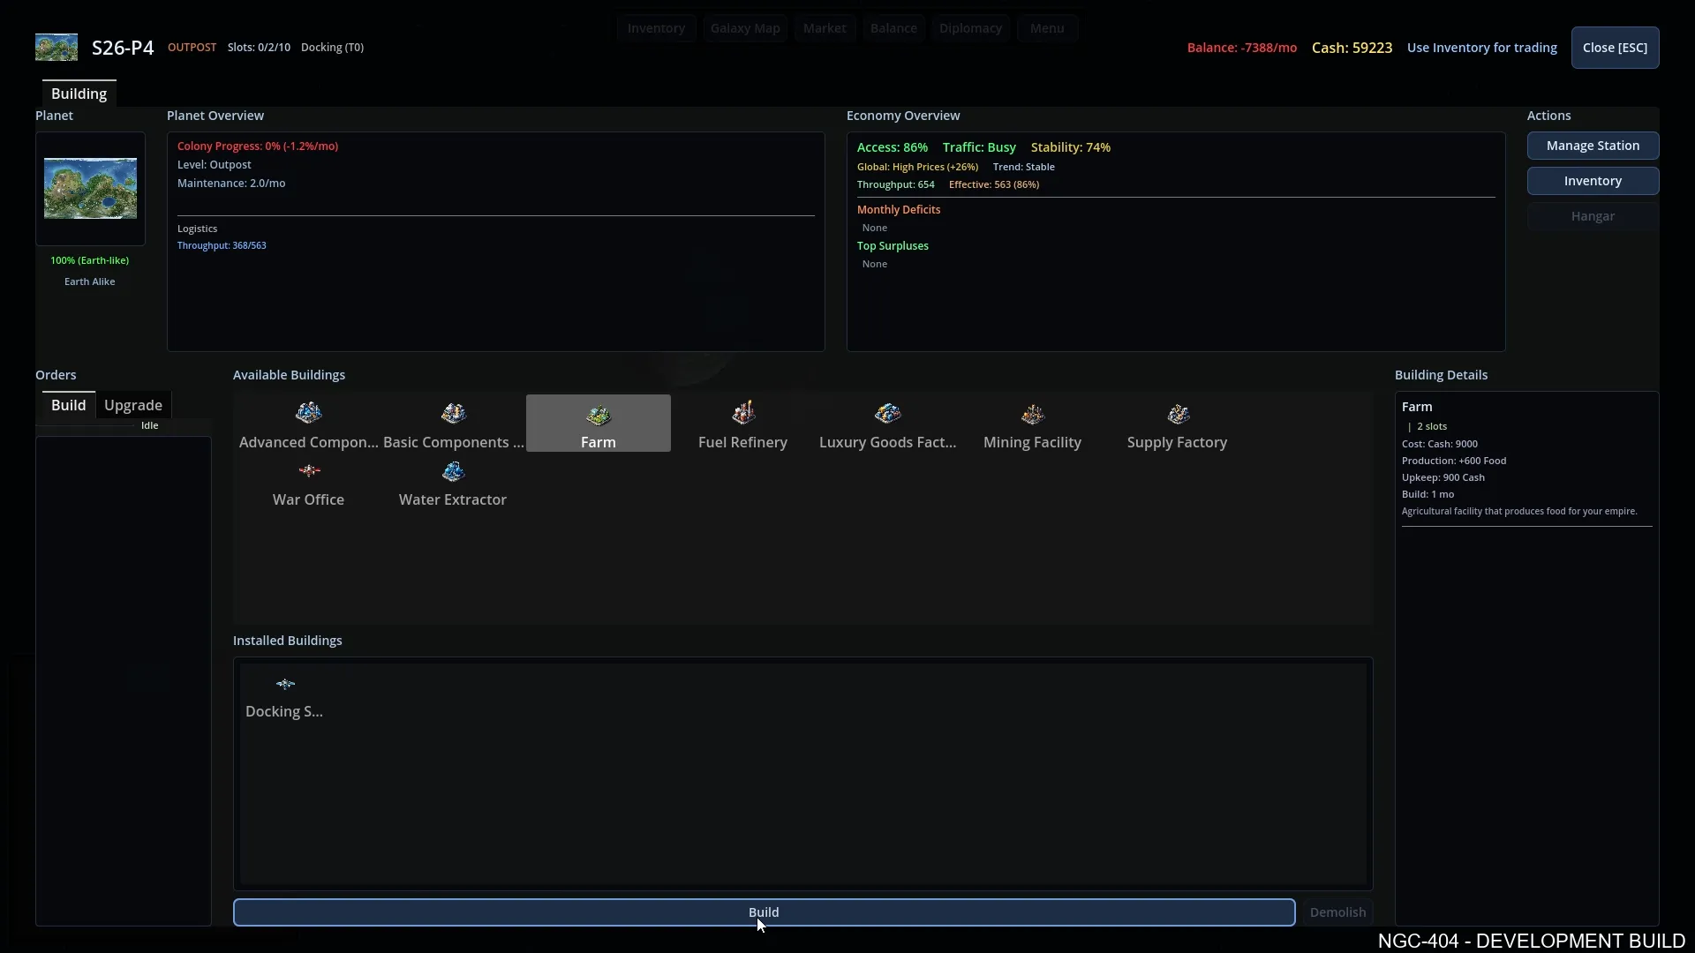Pick the Fuel Refinery building icon
Screen dimensions: 1695x953
point(742,413)
